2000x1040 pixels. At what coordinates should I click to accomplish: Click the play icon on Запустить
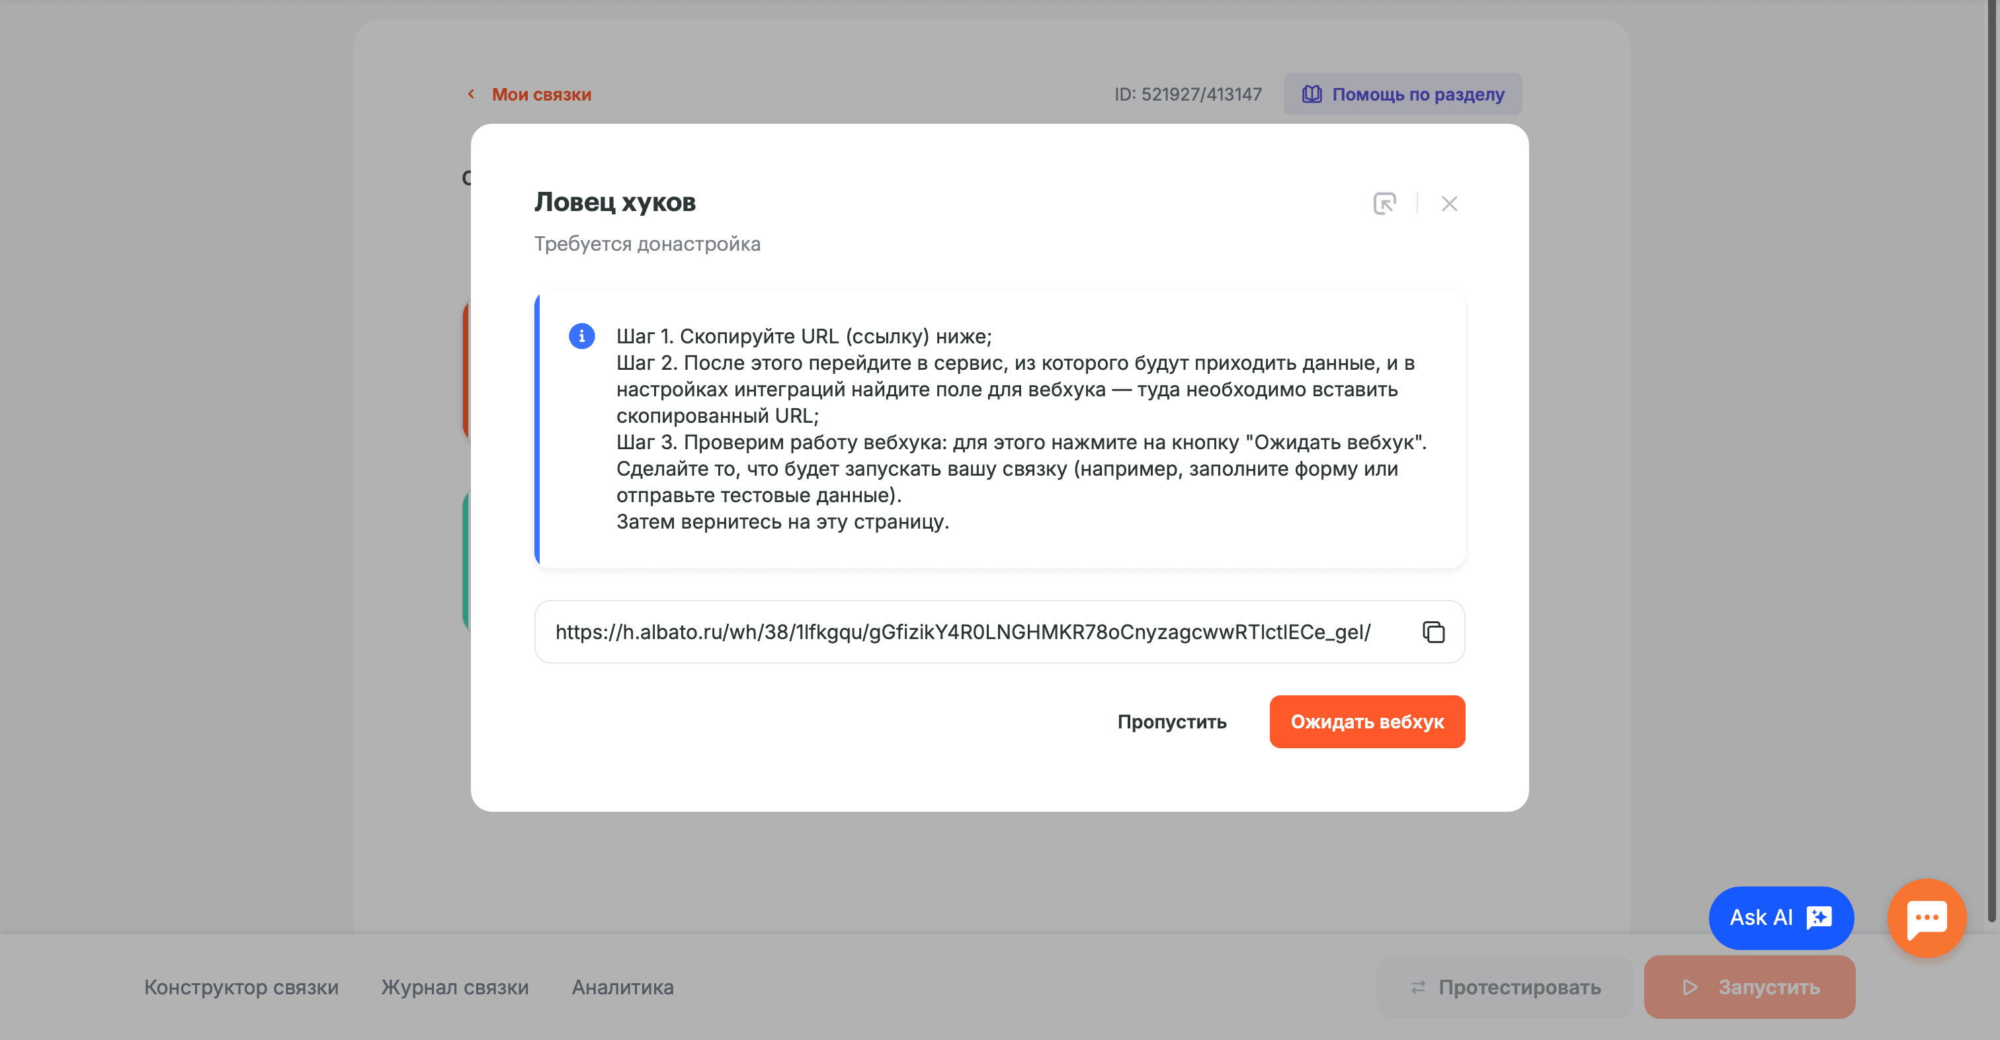[x=1689, y=987]
